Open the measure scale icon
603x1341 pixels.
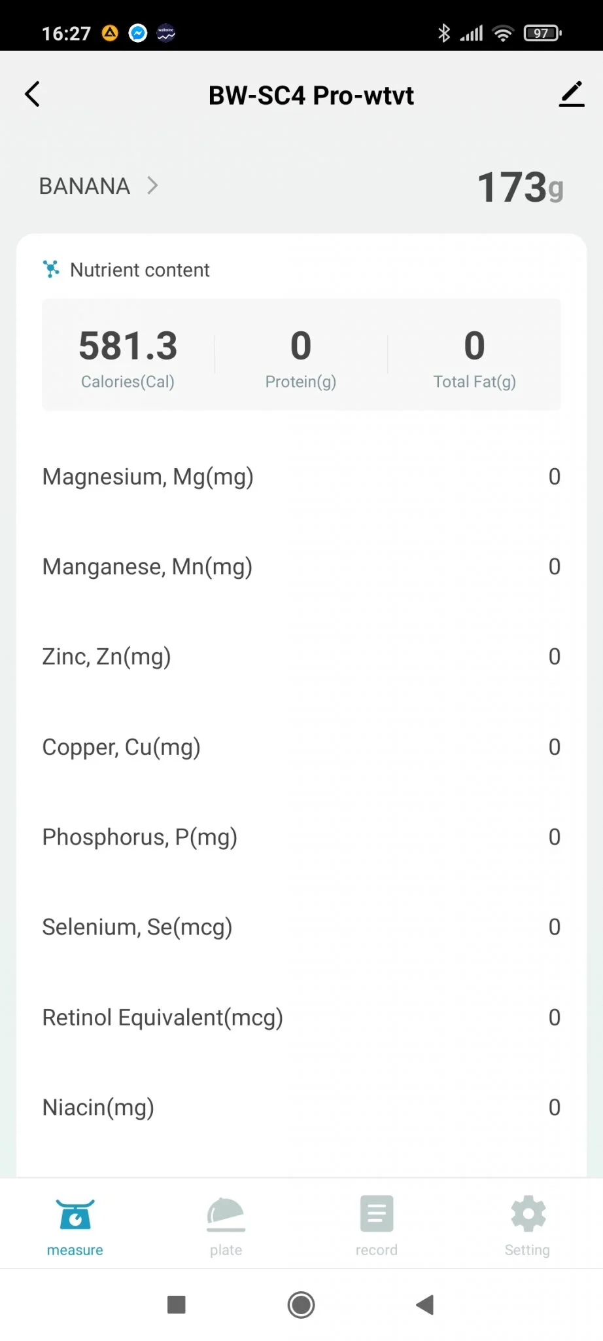click(75, 1214)
